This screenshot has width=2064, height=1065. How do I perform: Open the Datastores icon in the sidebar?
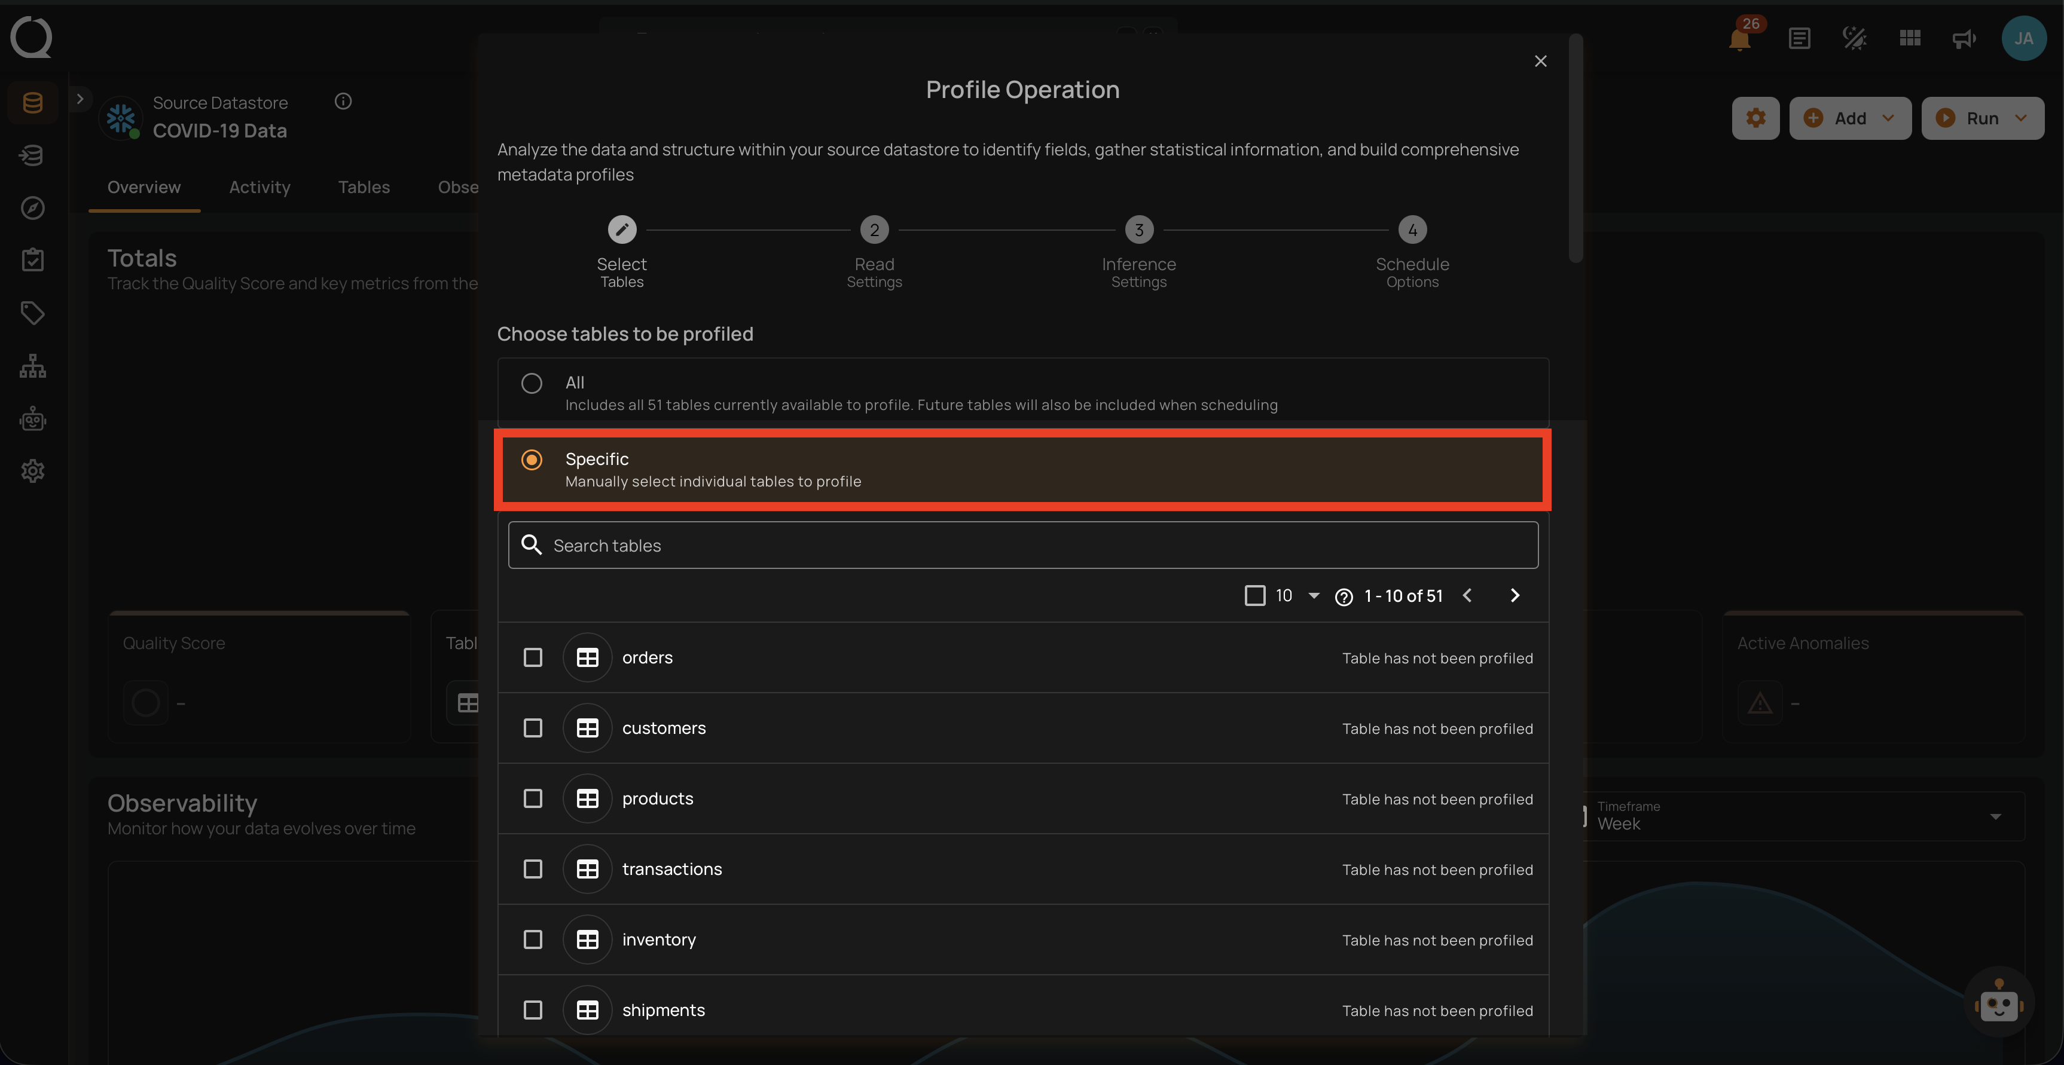point(32,102)
